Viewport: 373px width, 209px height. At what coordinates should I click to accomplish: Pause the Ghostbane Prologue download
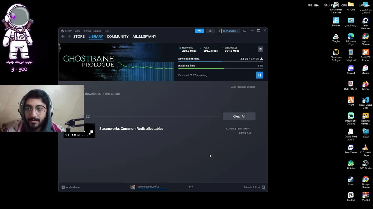260,75
